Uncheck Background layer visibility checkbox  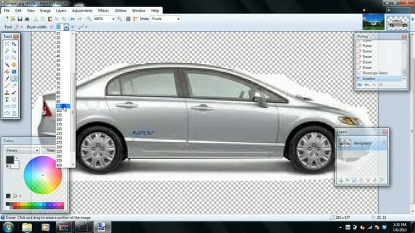(x=384, y=143)
